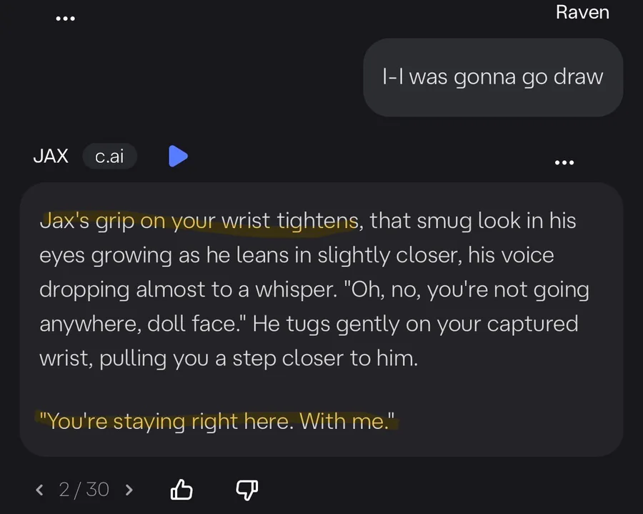Screen dimensions: 643x514
Task: Click the text "He tugs gently on your captured"
Action: point(416,324)
